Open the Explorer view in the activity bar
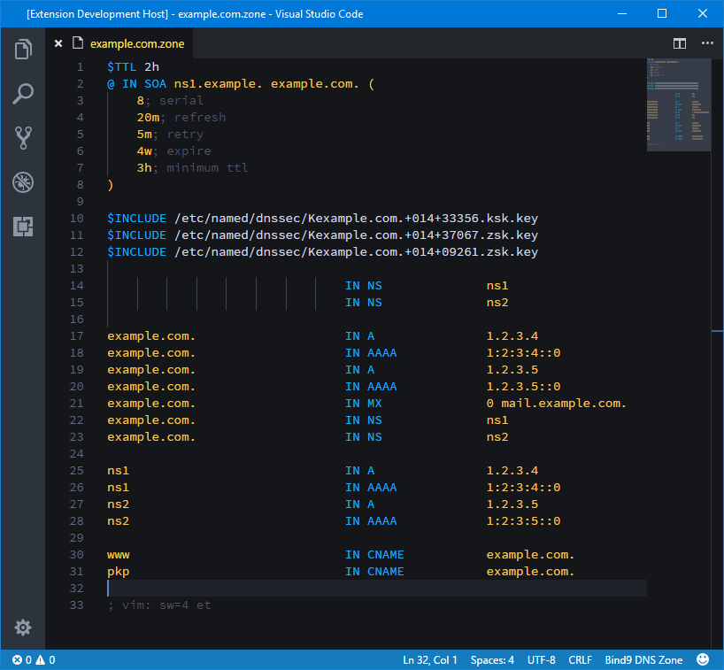The width and height of the screenshot is (724, 670). pos(22,50)
